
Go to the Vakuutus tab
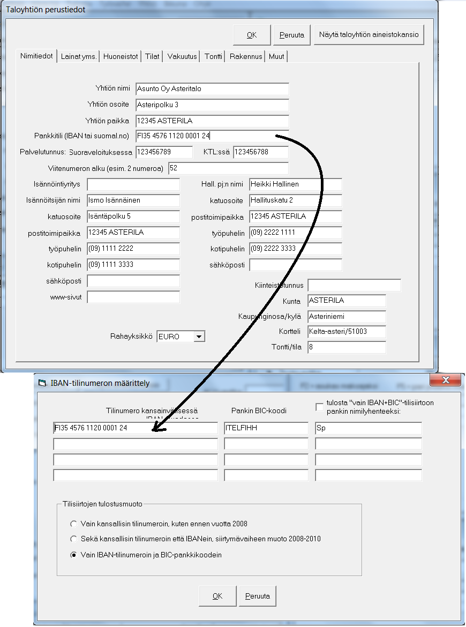[x=182, y=57]
